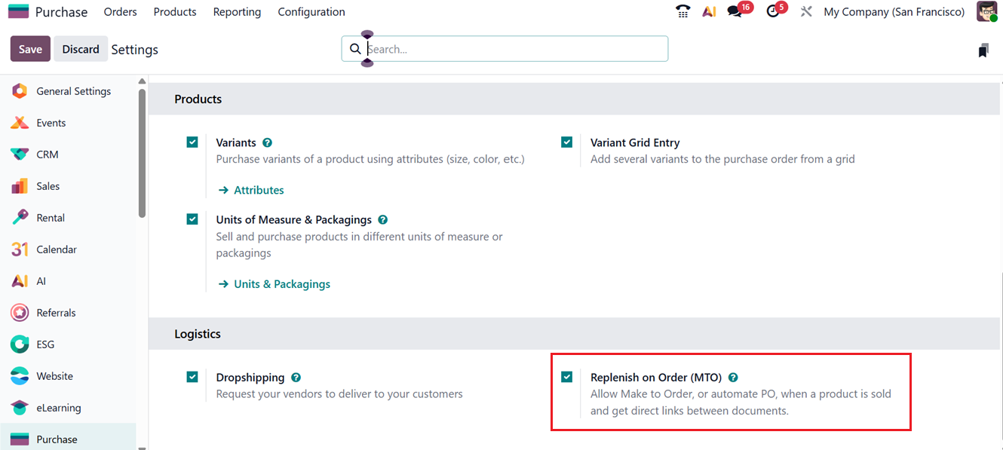
Task: Open the Configuration menu
Action: 311,12
